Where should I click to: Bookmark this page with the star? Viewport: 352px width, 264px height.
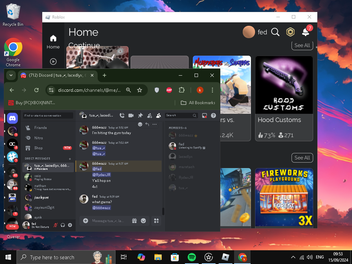click(140, 90)
